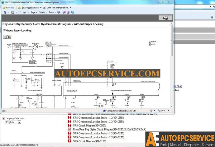Open the Safety menu
The image size is (215, 147).
[43, 12]
